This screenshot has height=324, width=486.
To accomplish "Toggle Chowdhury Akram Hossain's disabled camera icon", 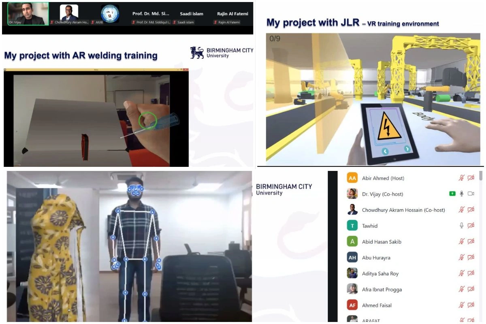I will pos(471,210).
